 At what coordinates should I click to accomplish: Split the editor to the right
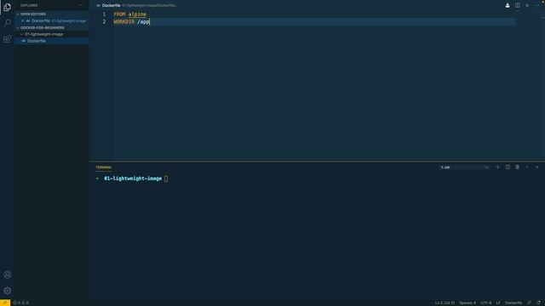coord(518,5)
